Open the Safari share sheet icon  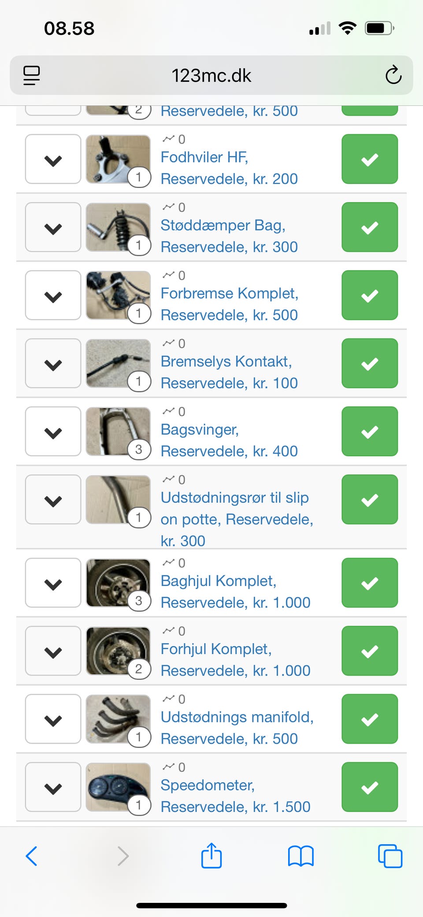pyautogui.click(x=211, y=855)
